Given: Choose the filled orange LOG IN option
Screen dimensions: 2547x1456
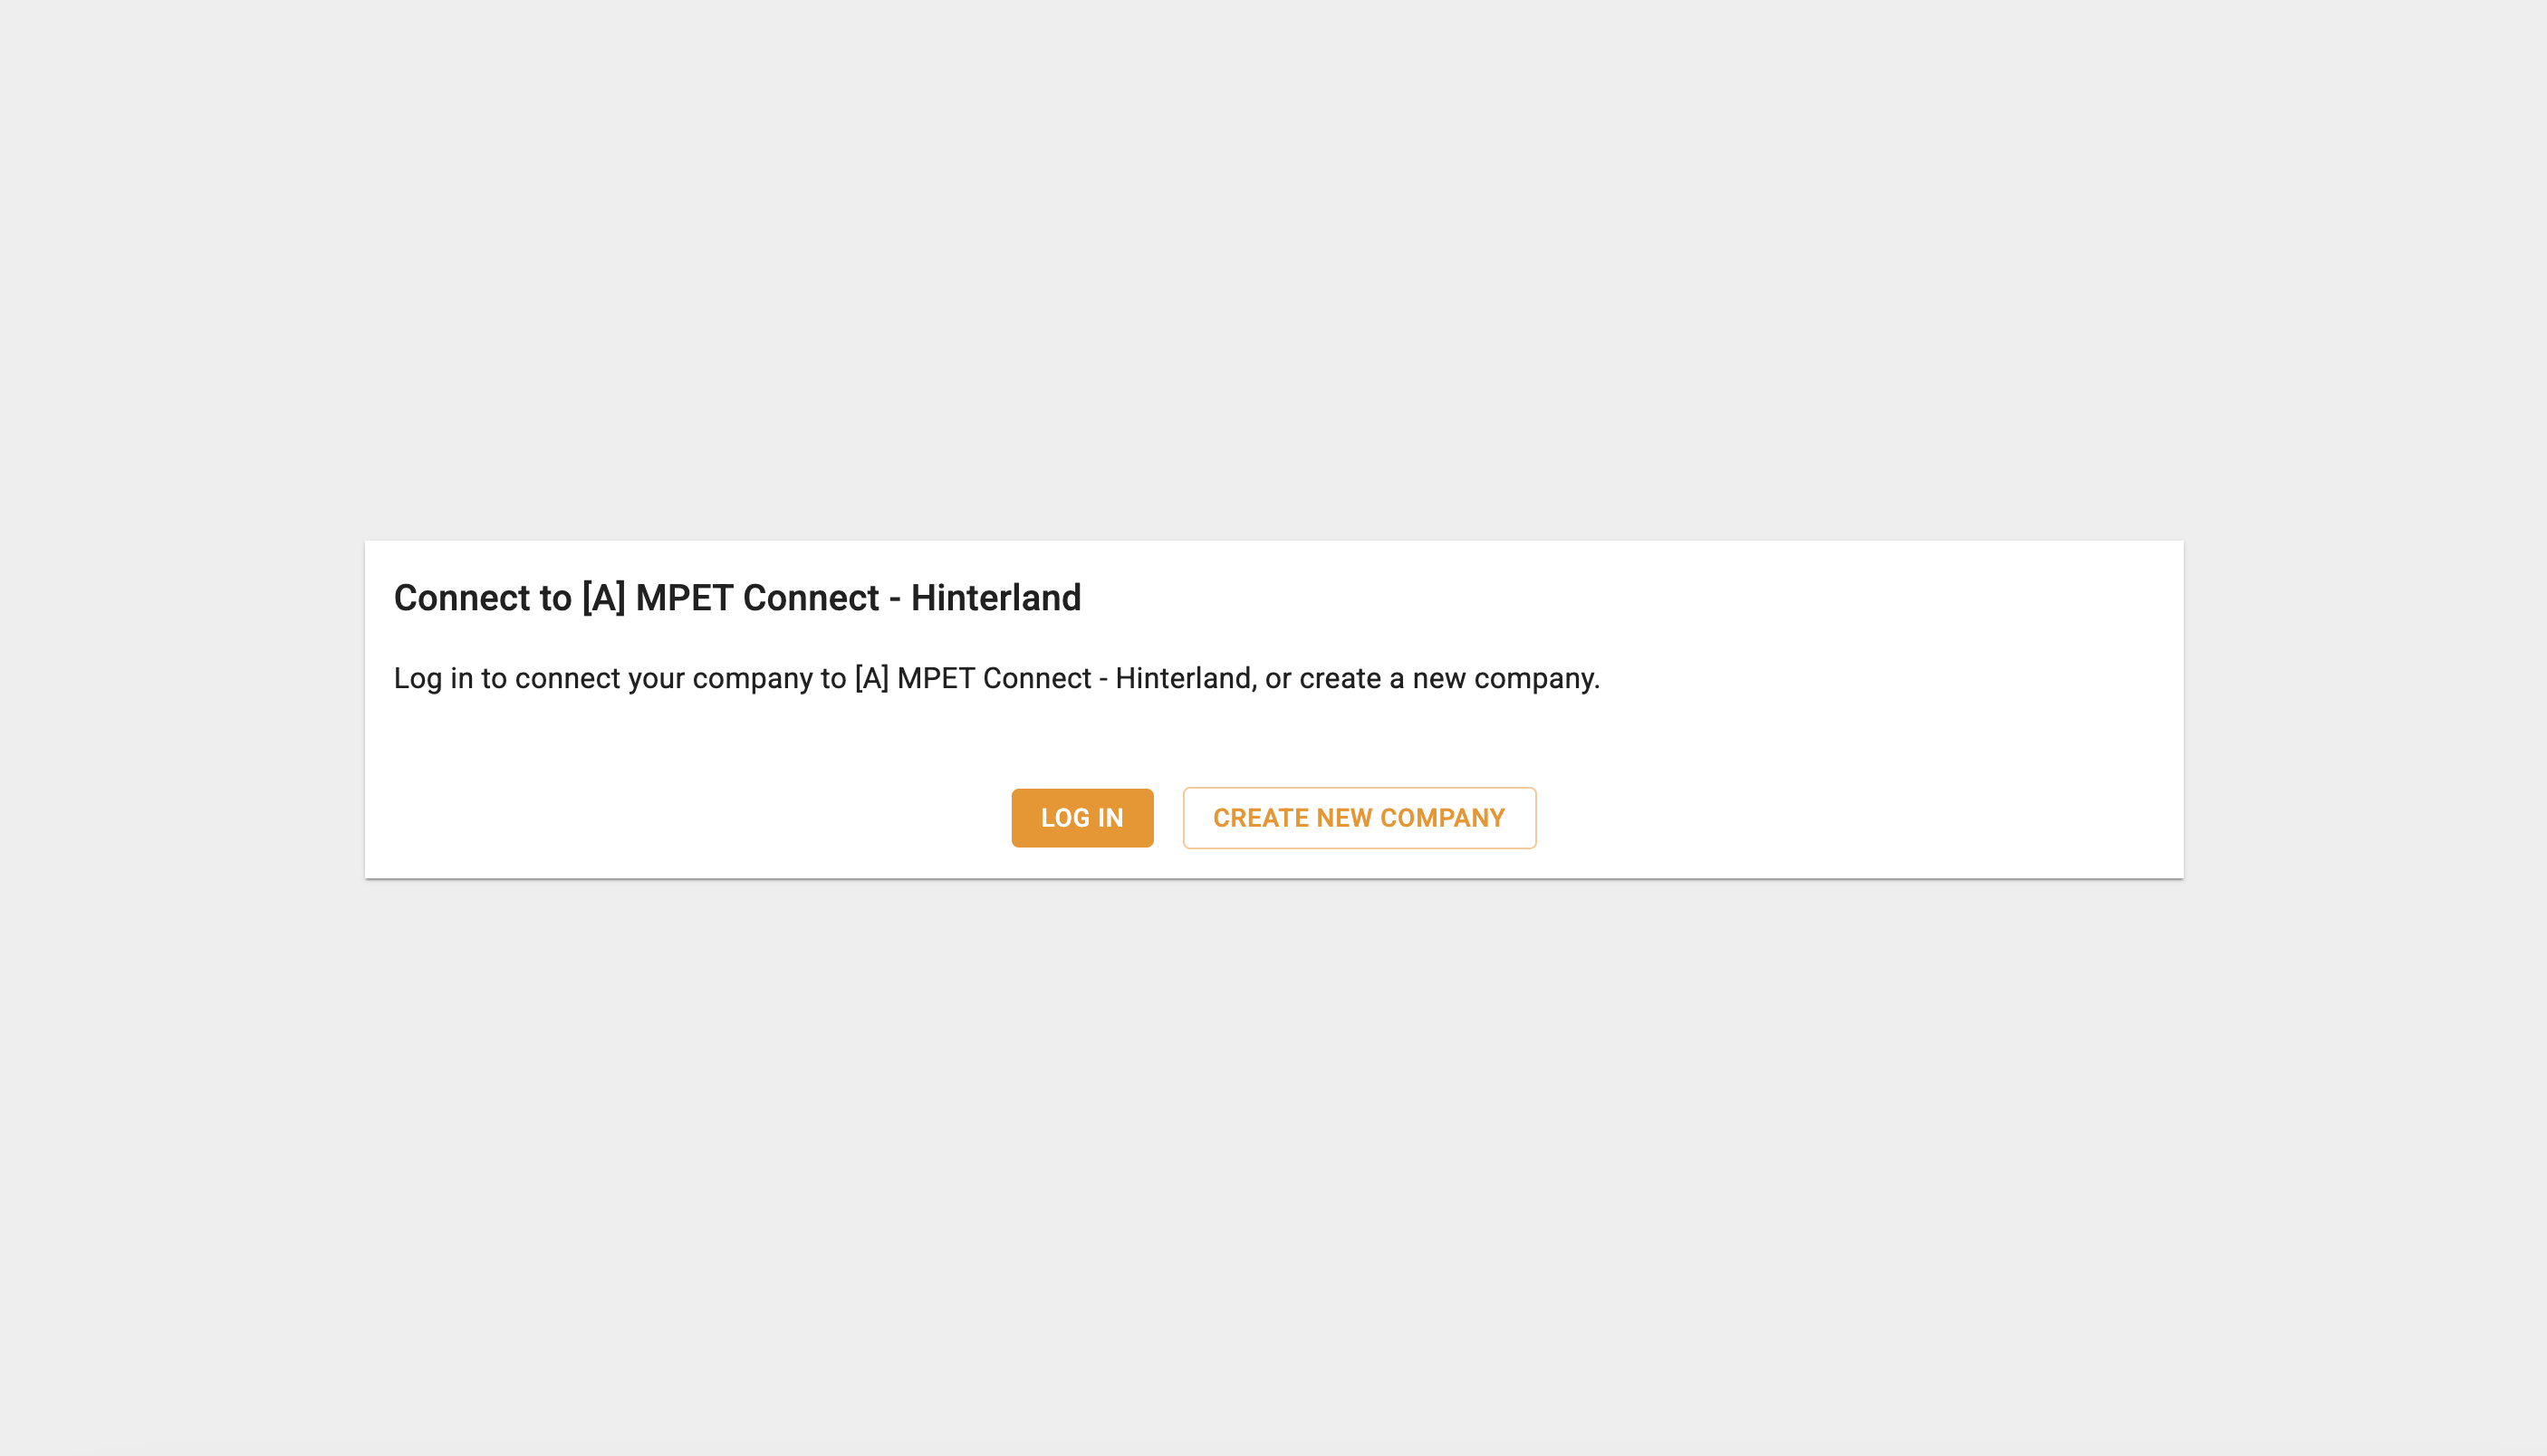Looking at the screenshot, I should pyautogui.click(x=1082, y=818).
